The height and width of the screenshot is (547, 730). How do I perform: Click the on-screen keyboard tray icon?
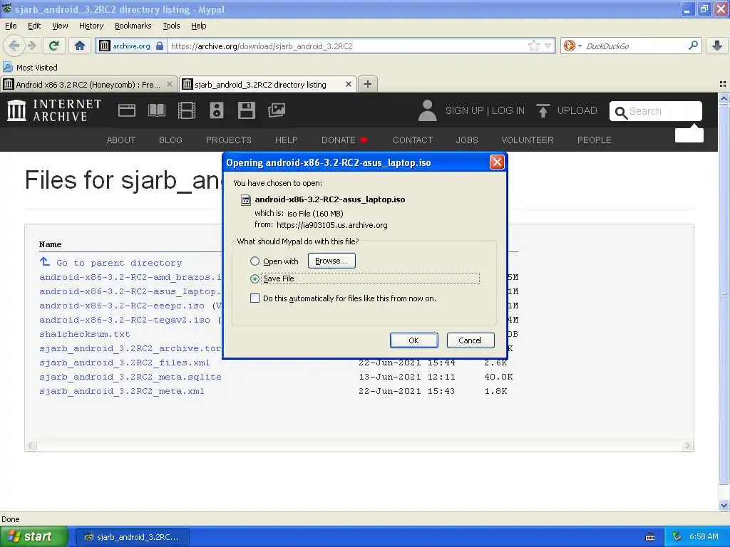tap(650, 537)
